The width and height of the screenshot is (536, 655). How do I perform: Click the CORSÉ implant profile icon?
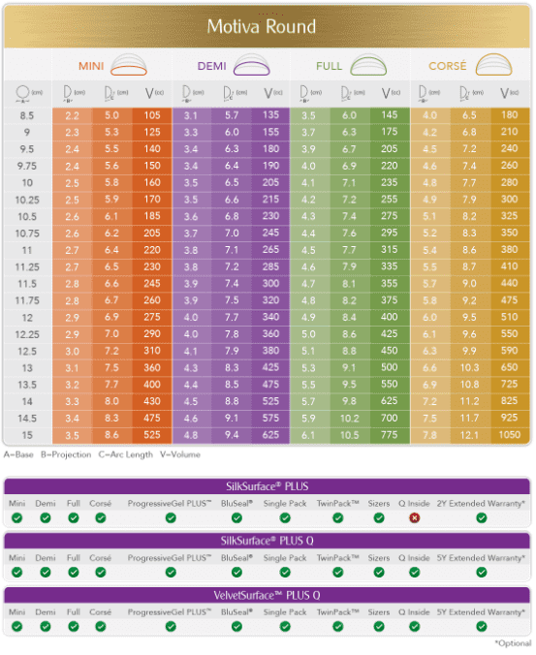tap(493, 65)
